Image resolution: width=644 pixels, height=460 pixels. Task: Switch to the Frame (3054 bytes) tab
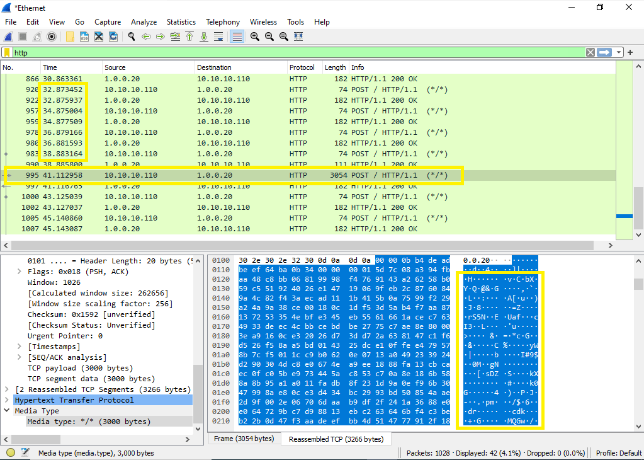click(x=244, y=439)
